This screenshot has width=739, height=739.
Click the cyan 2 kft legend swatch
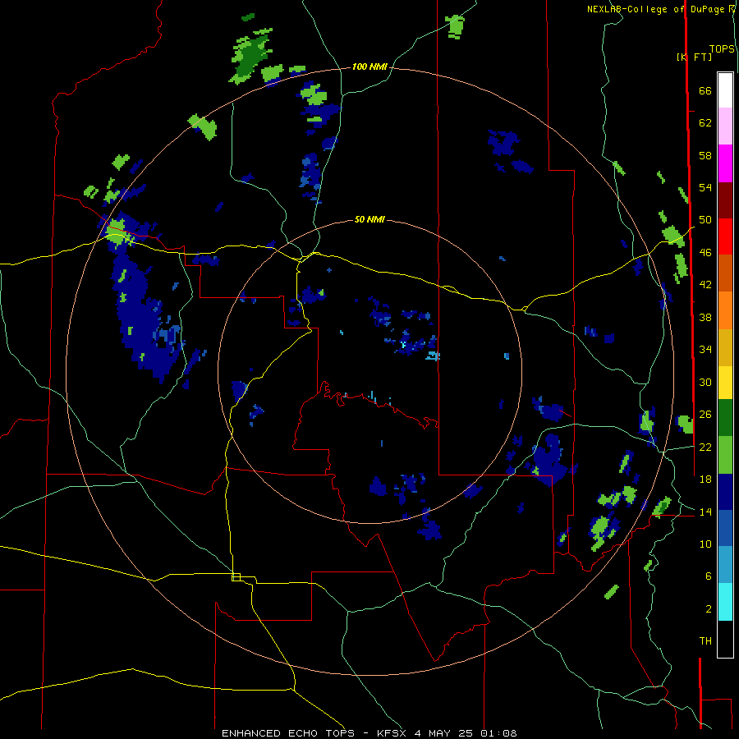[725, 602]
